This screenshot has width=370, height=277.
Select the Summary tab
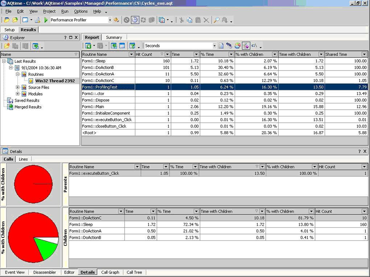tap(114, 37)
